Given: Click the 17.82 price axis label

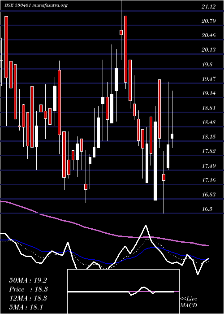Looking at the screenshot, I should [x=209, y=151].
